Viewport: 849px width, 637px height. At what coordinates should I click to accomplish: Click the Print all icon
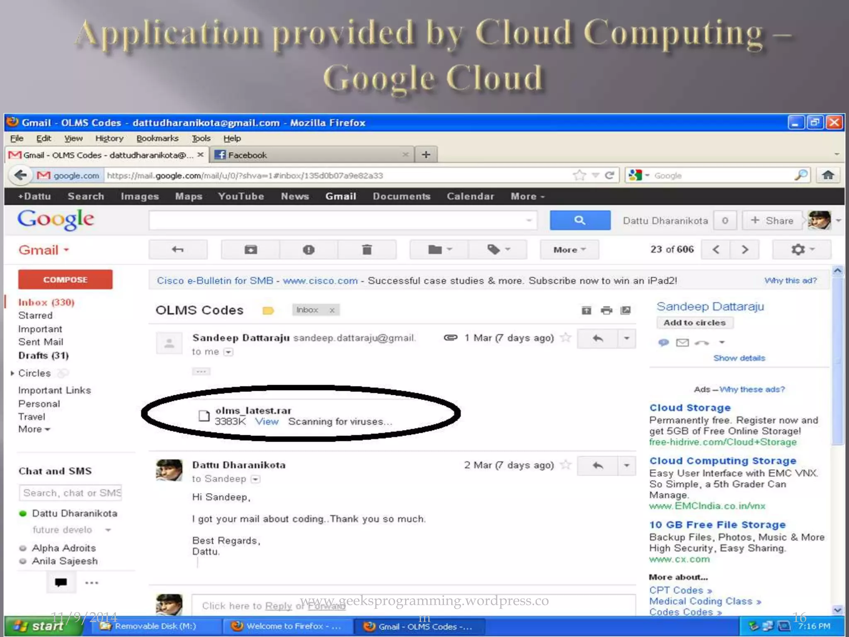coord(606,310)
